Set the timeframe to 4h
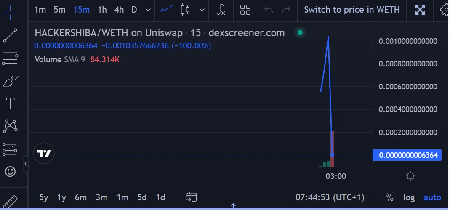 [x=119, y=10]
